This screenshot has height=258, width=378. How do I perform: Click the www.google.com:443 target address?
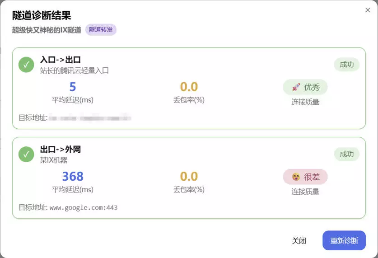click(x=84, y=208)
